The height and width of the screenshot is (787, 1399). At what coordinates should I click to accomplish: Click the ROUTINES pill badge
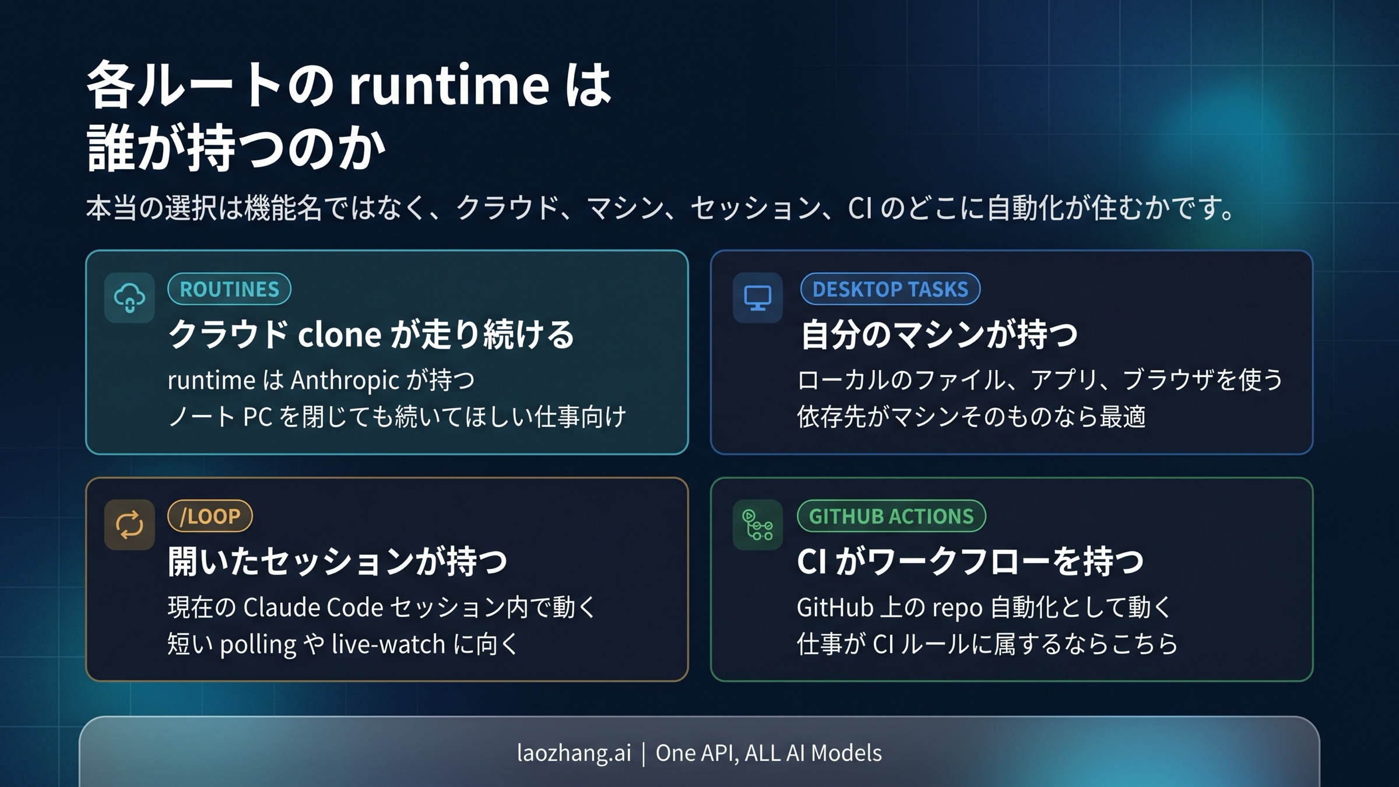coord(229,289)
